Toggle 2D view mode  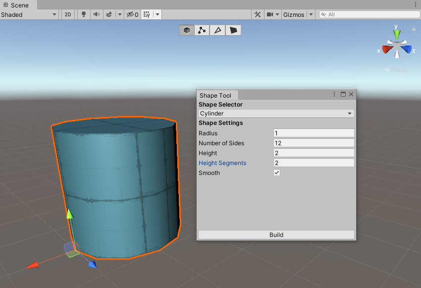tap(68, 15)
